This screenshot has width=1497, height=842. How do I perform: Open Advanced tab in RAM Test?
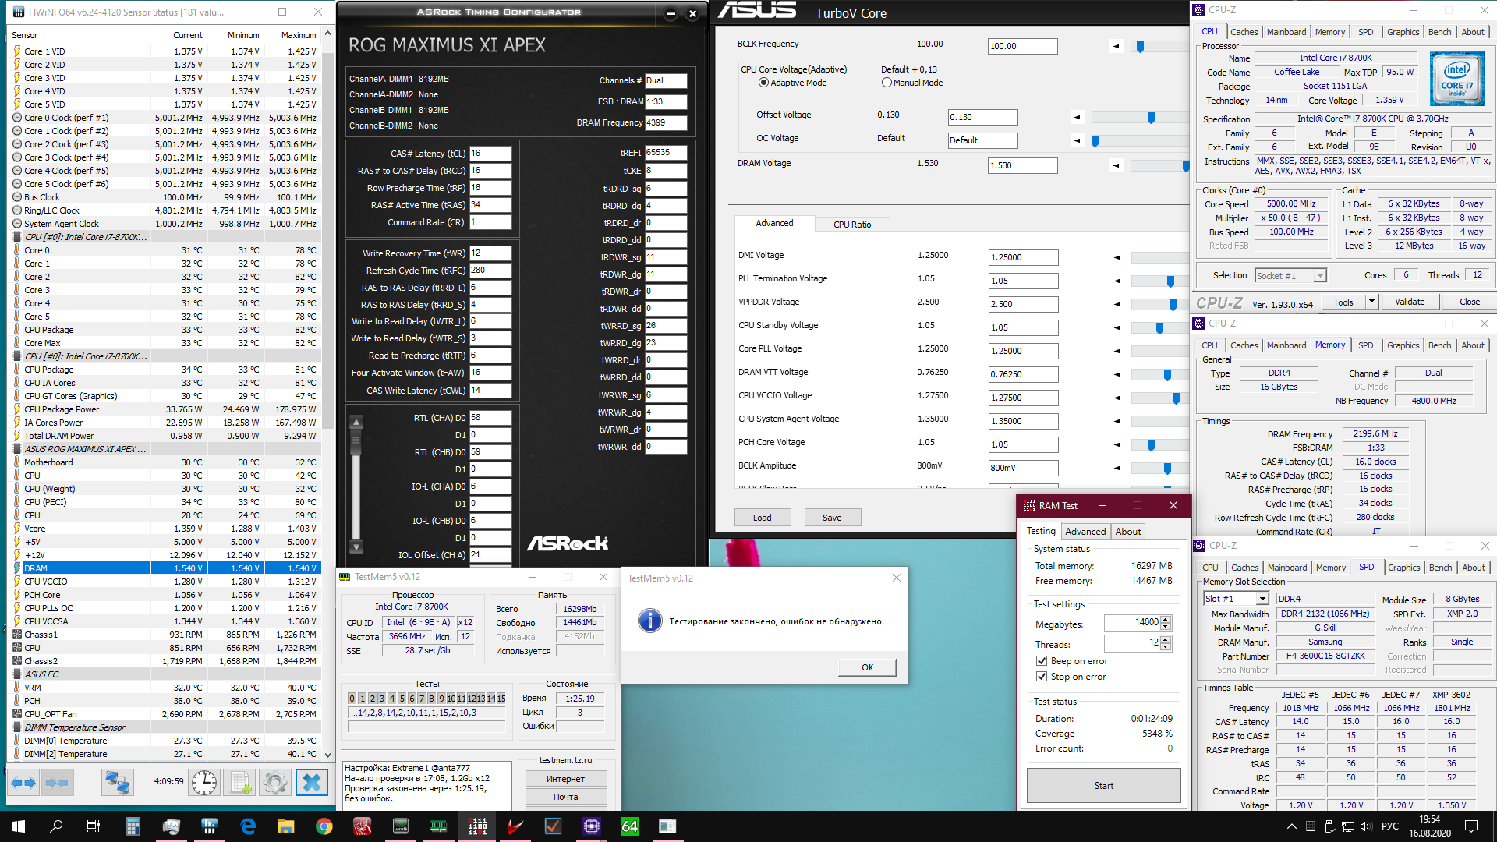[1085, 532]
